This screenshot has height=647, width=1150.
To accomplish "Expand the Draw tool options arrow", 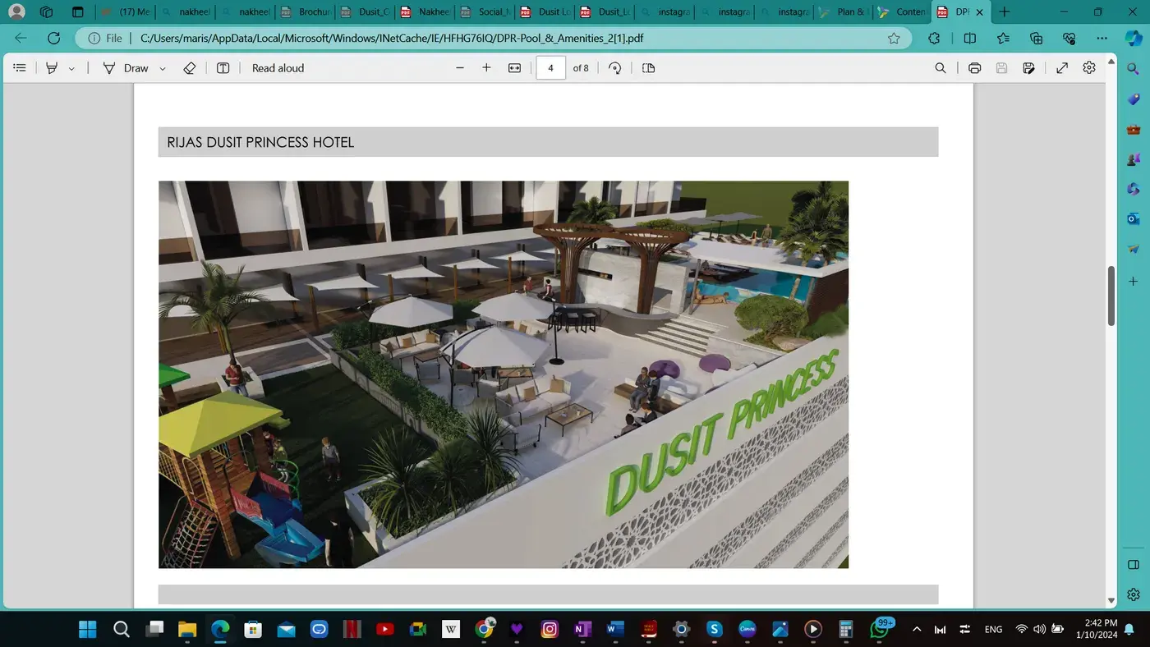I will pyautogui.click(x=163, y=68).
